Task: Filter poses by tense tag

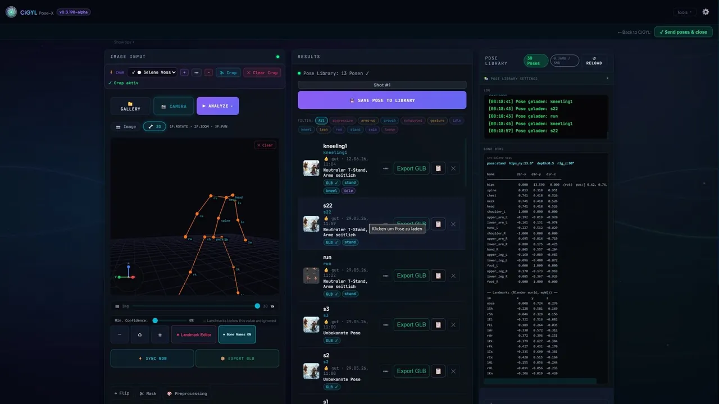Action: [389, 130]
